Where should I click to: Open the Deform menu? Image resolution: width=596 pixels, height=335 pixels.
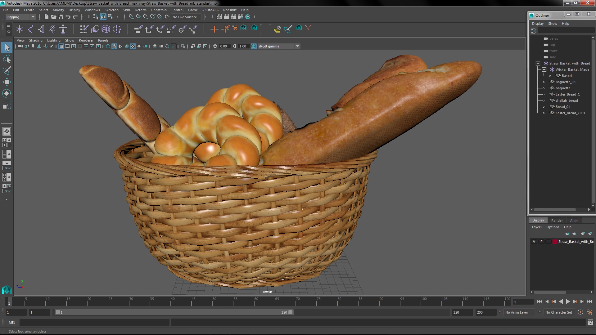tap(140, 10)
